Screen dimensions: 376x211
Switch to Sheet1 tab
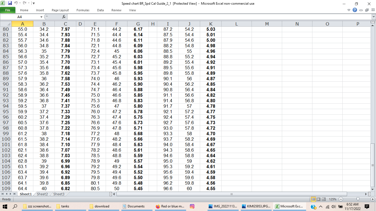pos(26,194)
